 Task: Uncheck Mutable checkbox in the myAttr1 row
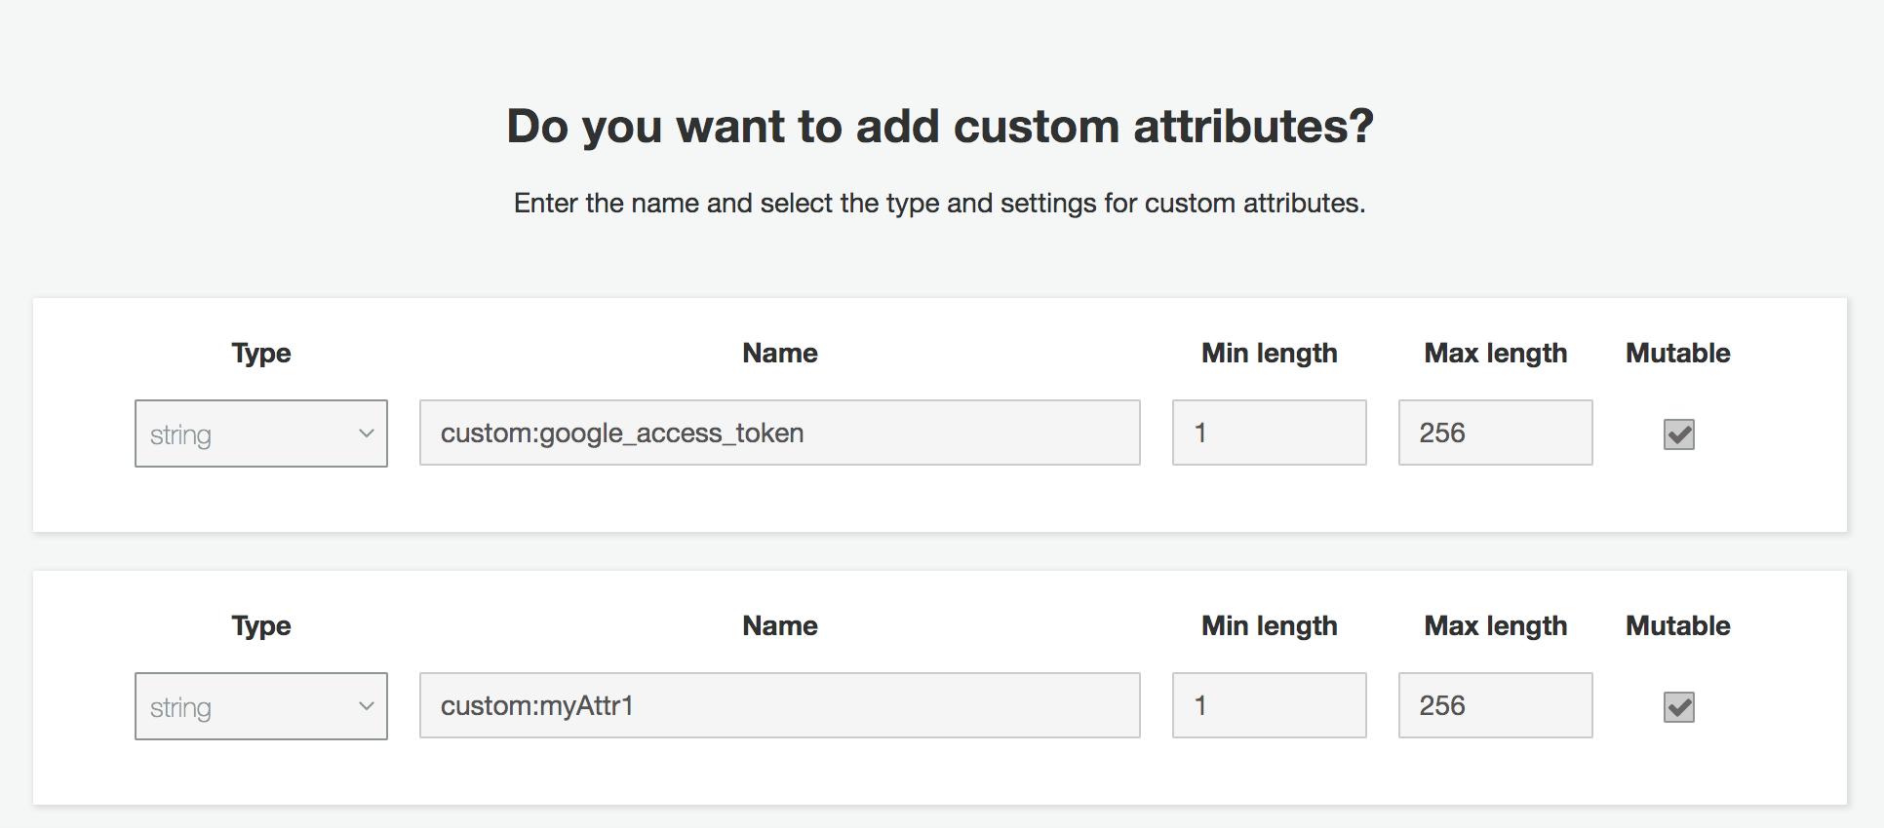[x=1678, y=706]
